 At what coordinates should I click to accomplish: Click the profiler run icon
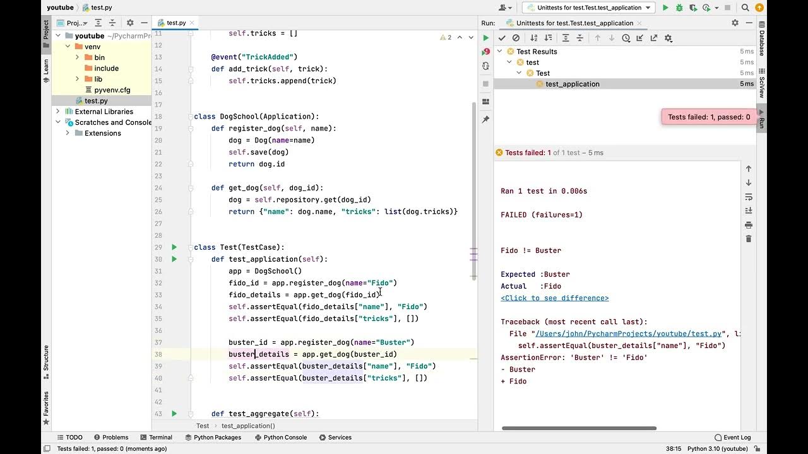point(706,8)
